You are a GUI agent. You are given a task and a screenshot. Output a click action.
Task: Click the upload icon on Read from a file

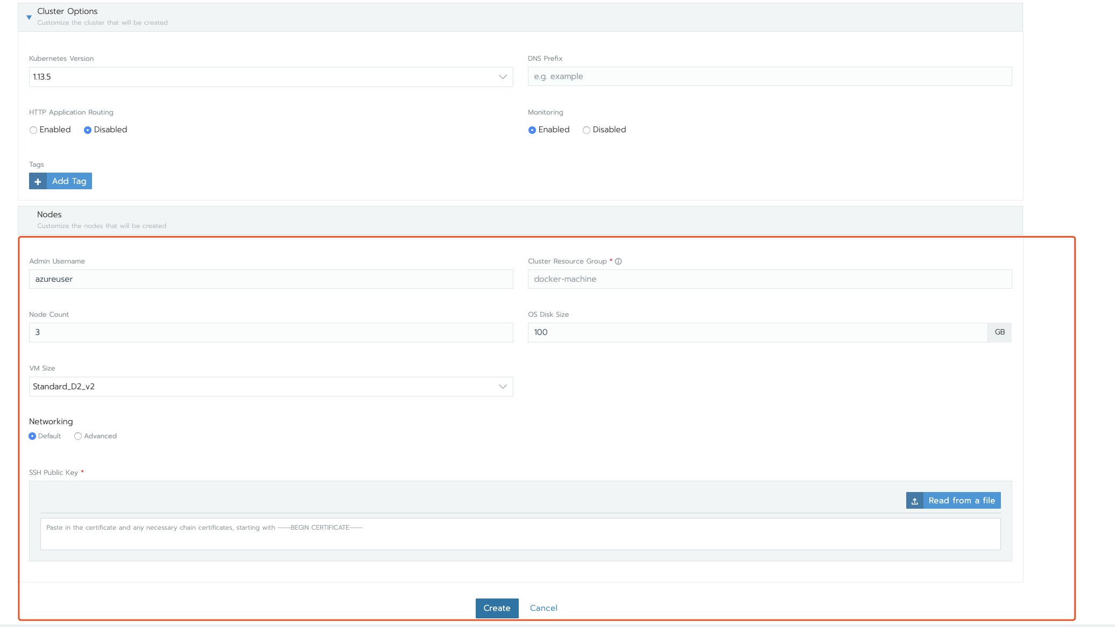coord(914,501)
